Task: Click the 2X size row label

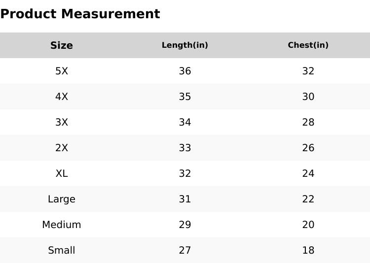Action: [62, 148]
